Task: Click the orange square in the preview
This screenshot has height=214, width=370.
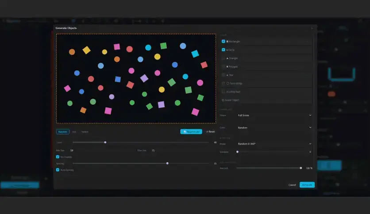Action: click(83, 110)
